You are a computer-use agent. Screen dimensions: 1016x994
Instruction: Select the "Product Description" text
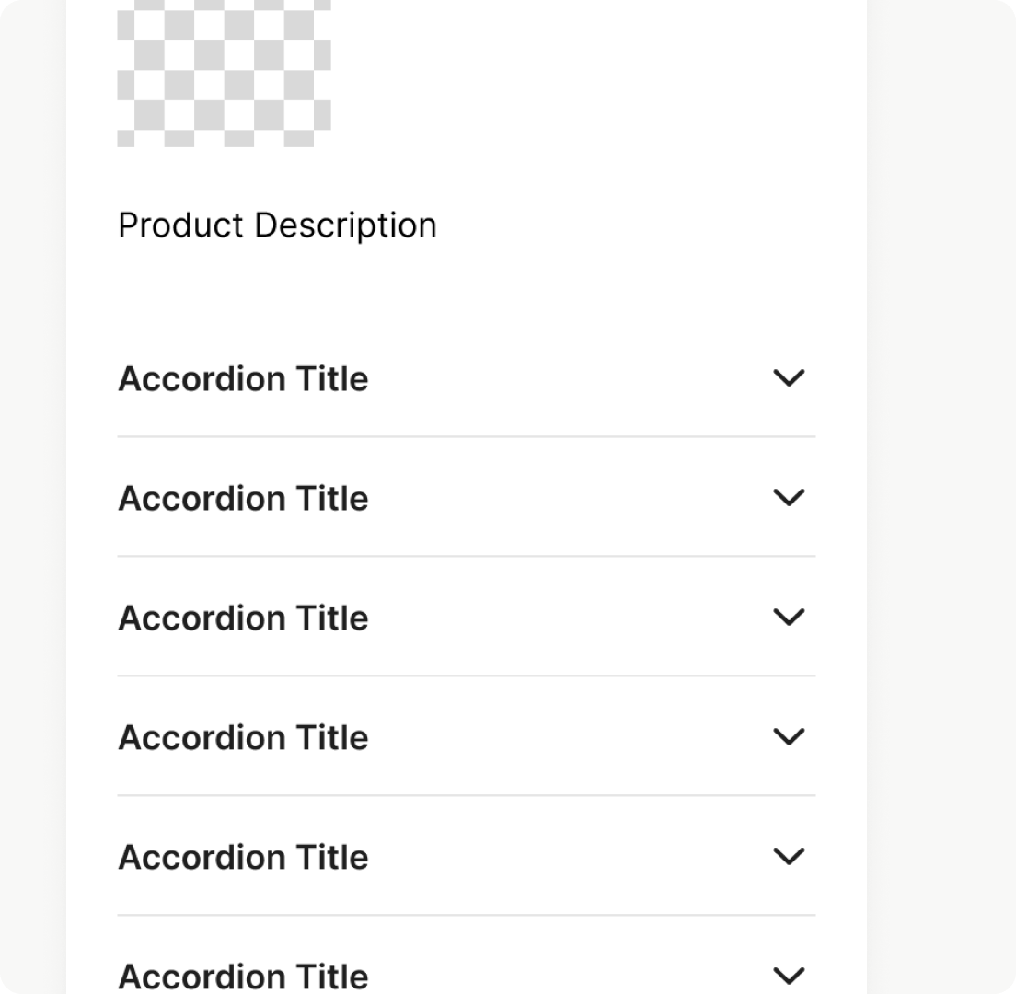[277, 225]
